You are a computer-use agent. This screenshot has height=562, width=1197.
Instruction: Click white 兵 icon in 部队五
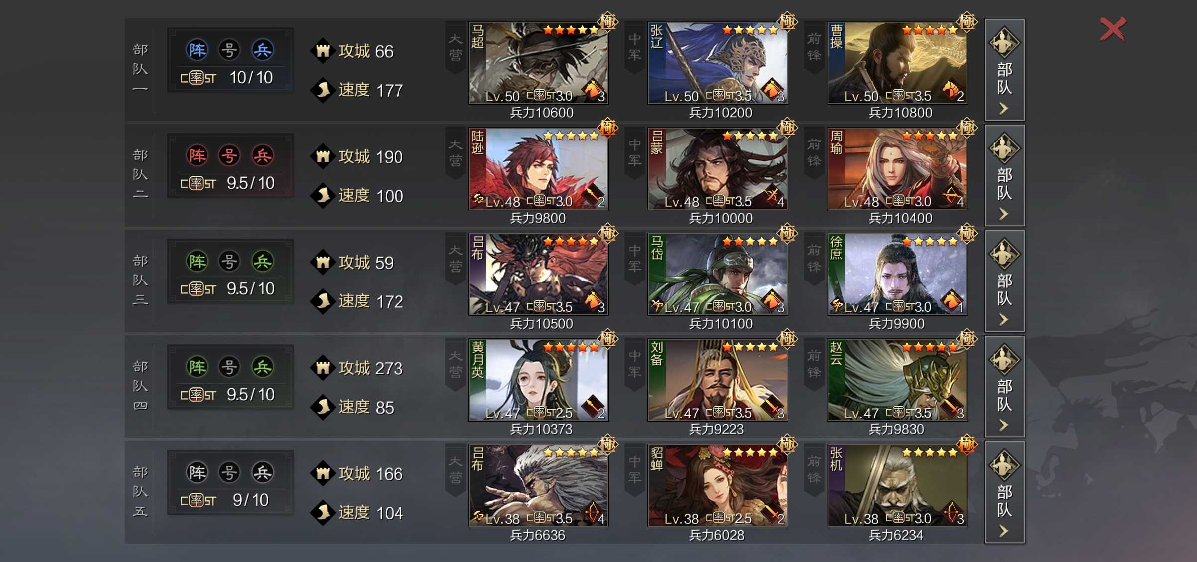263,472
